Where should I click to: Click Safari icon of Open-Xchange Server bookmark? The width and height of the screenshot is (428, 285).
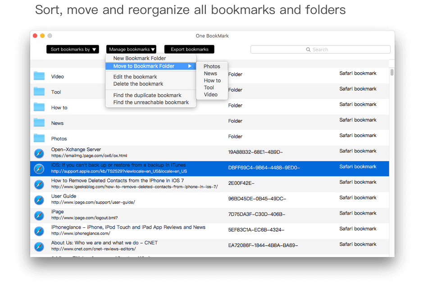[x=39, y=153]
